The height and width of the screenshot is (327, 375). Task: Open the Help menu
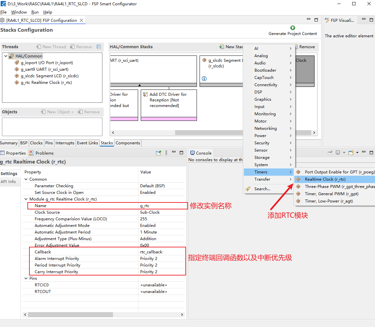pyautogui.click(x=48, y=12)
